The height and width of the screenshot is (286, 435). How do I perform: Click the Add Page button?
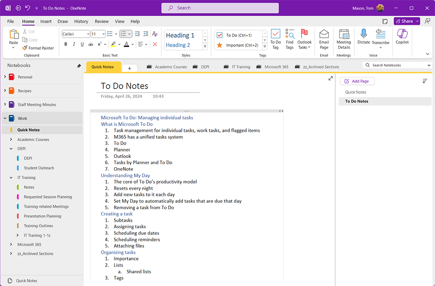pyautogui.click(x=357, y=81)
